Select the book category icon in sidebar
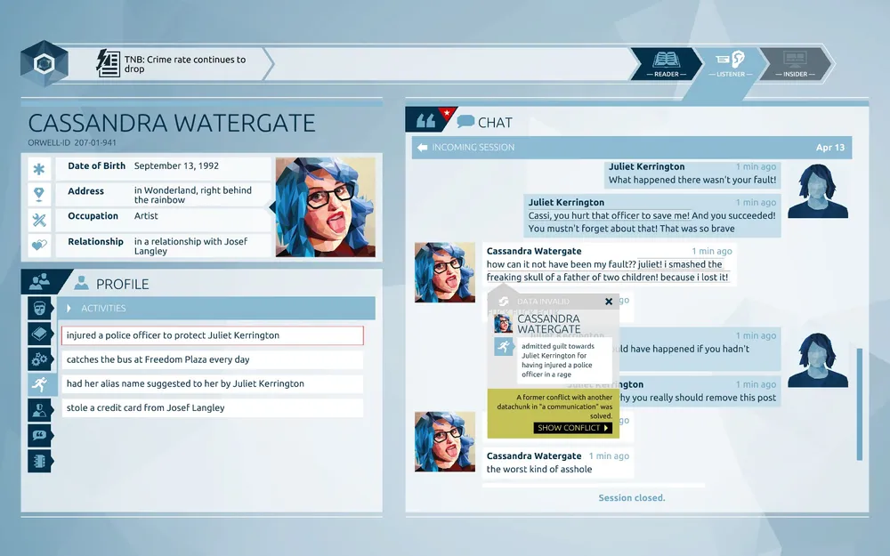890x556 pixels. point(40,334)
